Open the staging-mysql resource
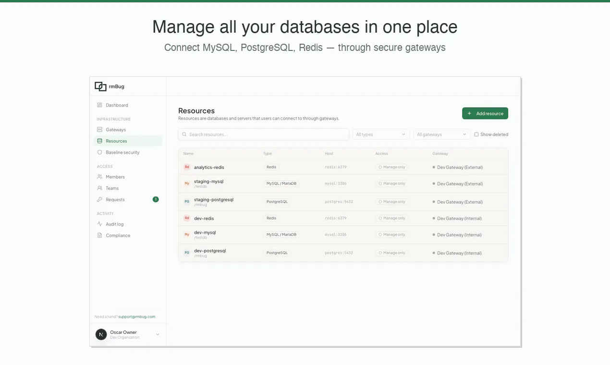Screen dimensions: 610x365 point(208,182)
